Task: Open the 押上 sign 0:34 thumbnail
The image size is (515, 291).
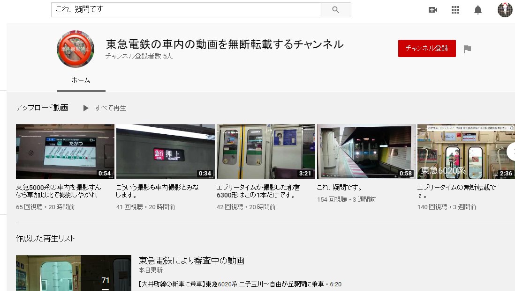Action: click(x=166, y=152)
